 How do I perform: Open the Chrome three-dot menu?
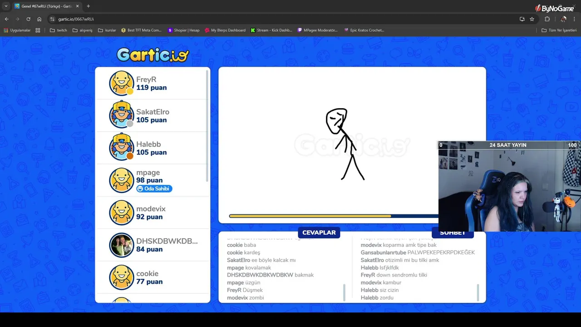(575, 19)
